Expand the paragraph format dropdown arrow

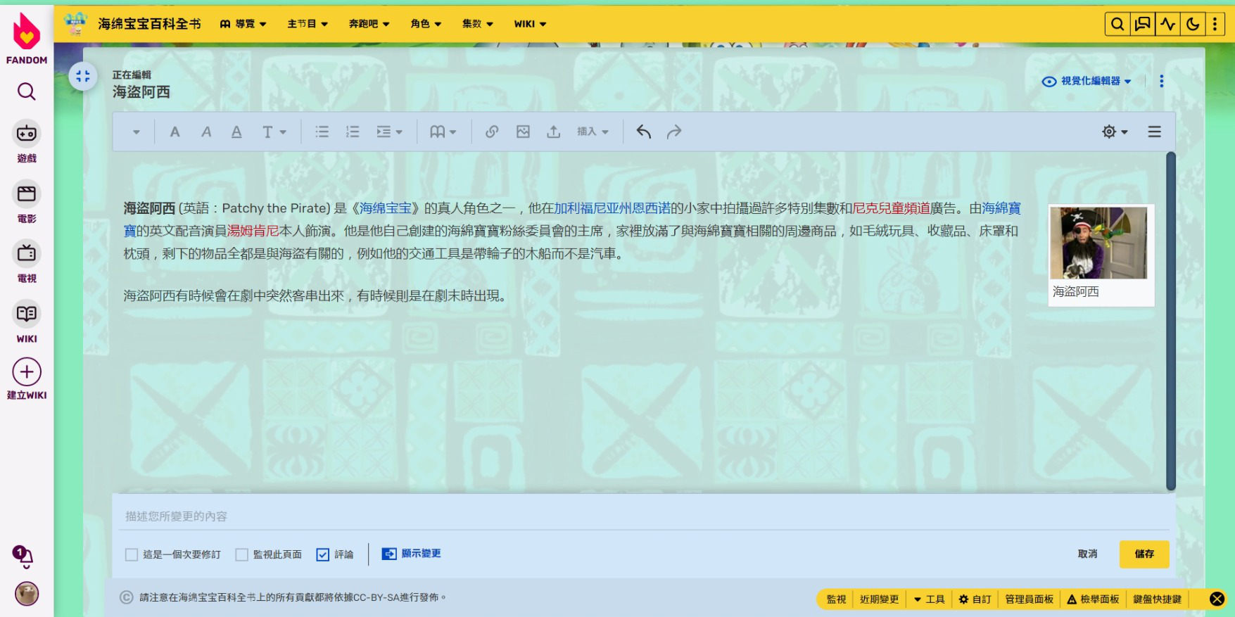click(137, 132)
